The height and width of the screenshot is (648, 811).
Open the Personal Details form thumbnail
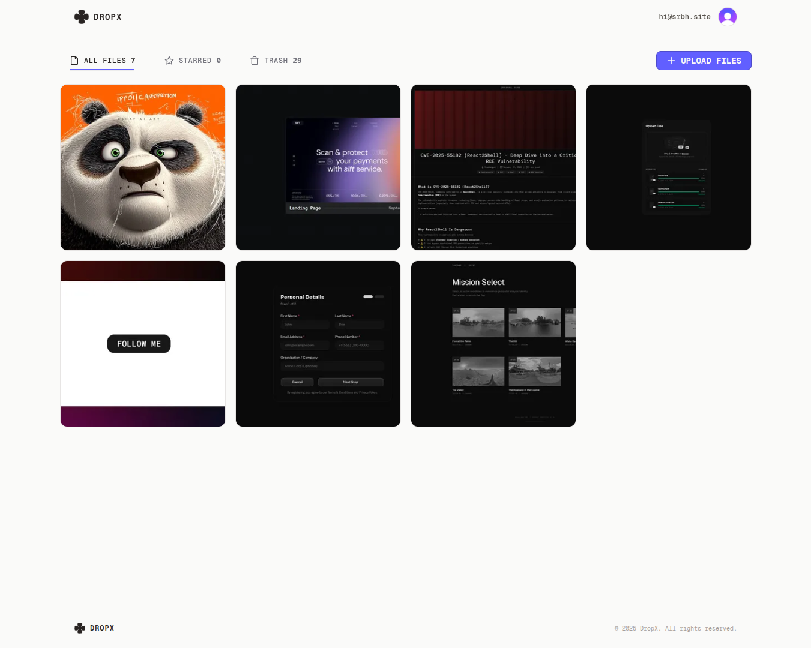coord(318,344)
